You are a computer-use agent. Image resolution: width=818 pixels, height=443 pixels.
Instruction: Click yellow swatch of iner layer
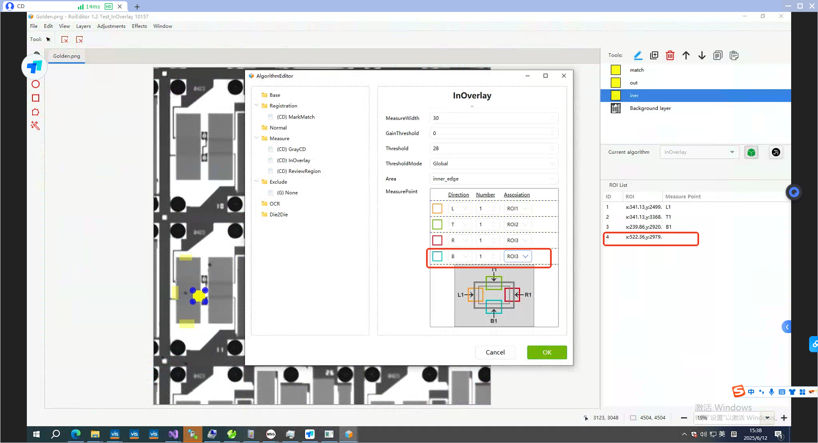(x=616, y=95)
